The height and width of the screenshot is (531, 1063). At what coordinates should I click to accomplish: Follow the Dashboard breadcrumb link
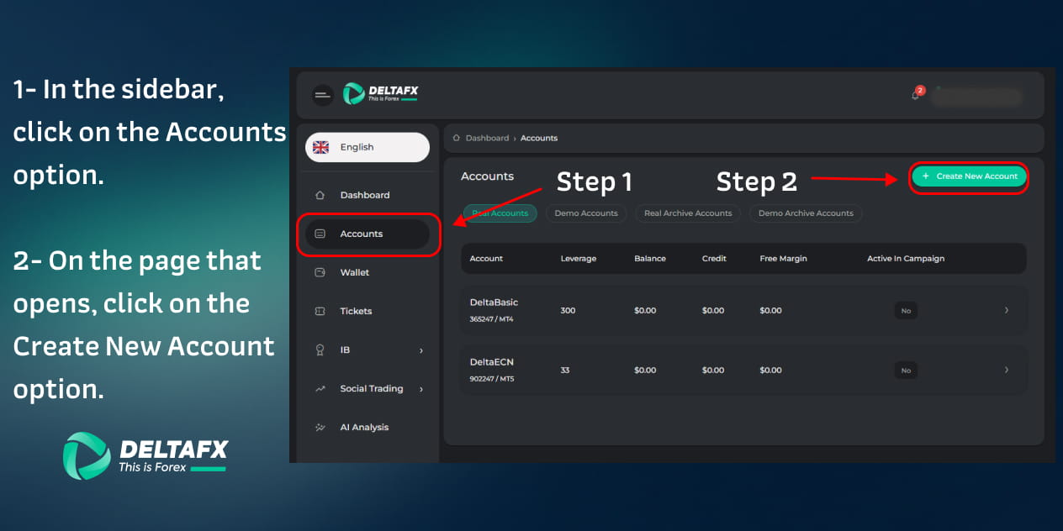coord(487,138)
